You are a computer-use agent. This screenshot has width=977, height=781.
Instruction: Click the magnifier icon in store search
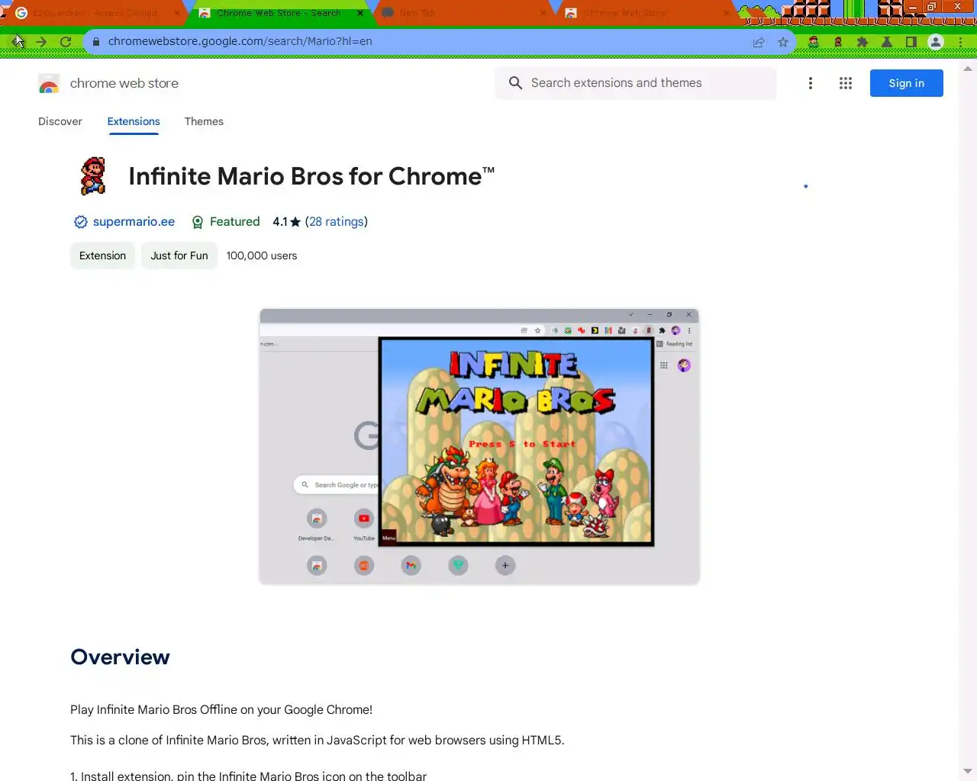[x=516, y=83]
